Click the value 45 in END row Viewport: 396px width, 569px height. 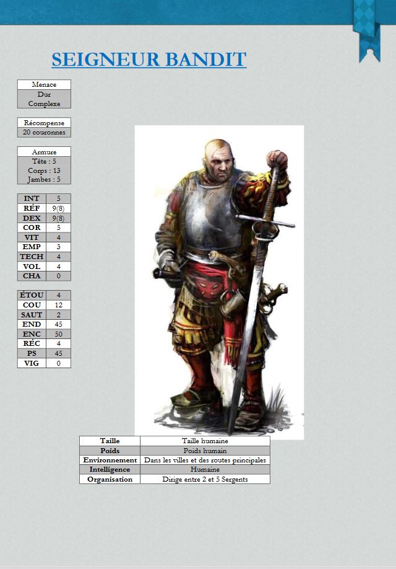pos(58,324)
